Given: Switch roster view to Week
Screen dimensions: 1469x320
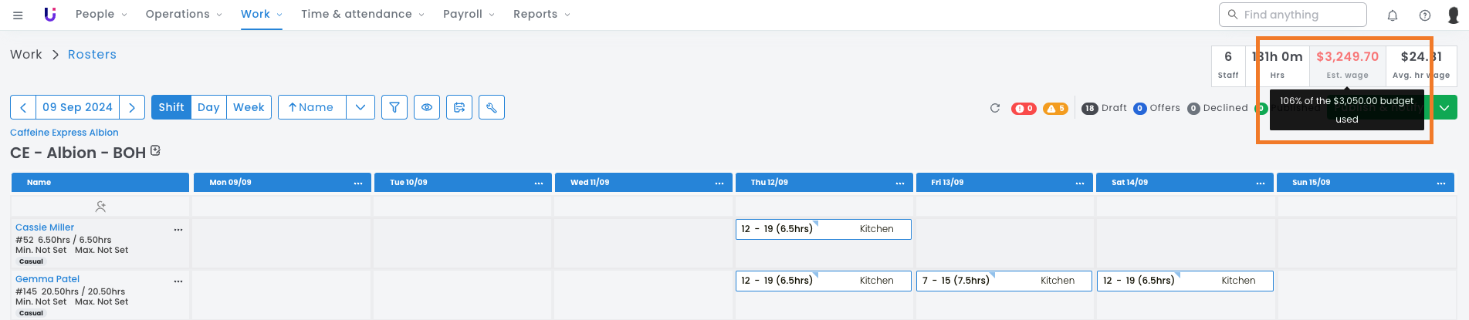Looking at the screenshot, I should coord(249,107).
